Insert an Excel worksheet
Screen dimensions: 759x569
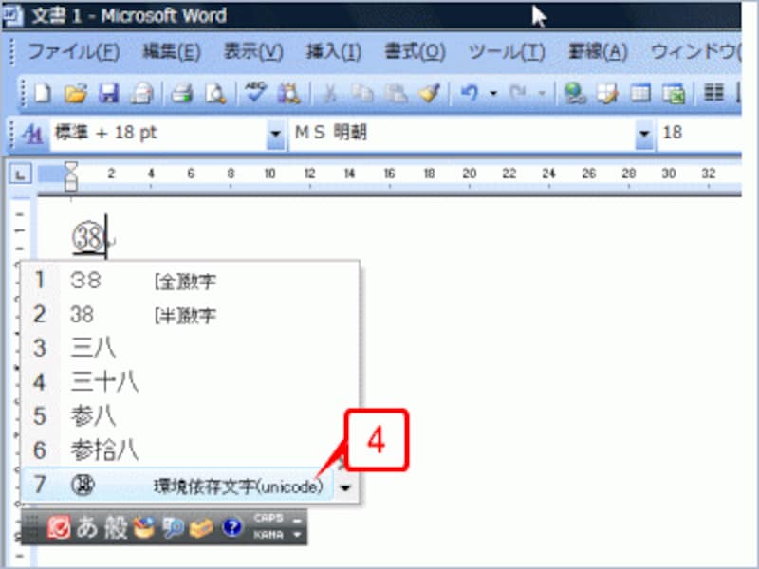click(674, 93)
